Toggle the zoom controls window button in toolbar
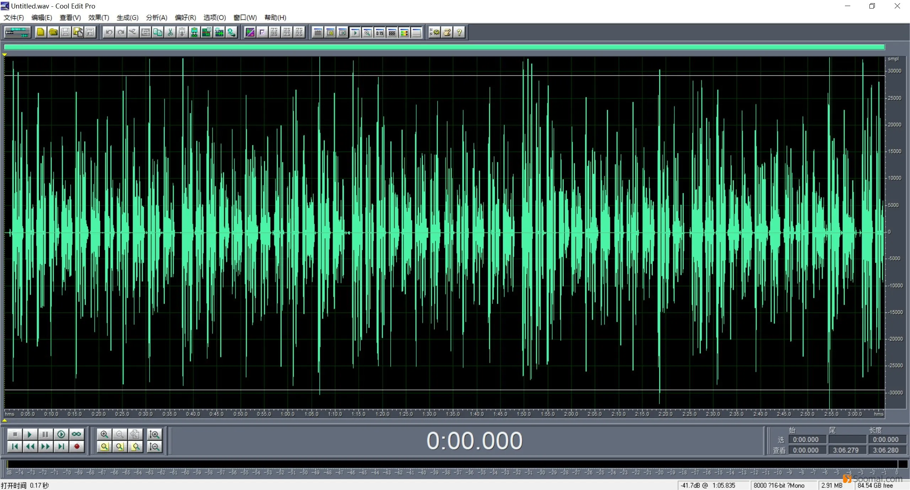Viewport: 910px width, 490px height. pyautogui.click(x=368, y=33)
